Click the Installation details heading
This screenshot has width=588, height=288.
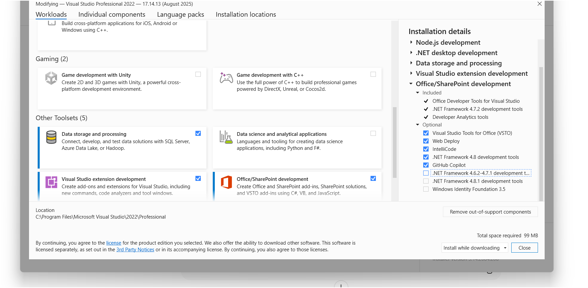440,32
